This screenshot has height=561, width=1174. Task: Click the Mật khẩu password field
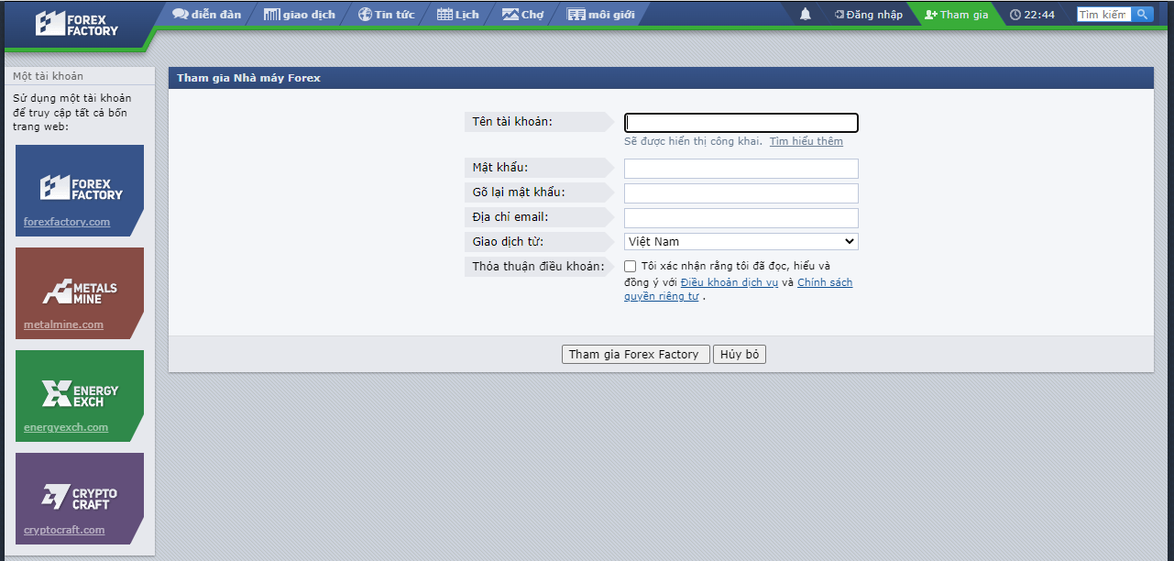pos(741,169)
